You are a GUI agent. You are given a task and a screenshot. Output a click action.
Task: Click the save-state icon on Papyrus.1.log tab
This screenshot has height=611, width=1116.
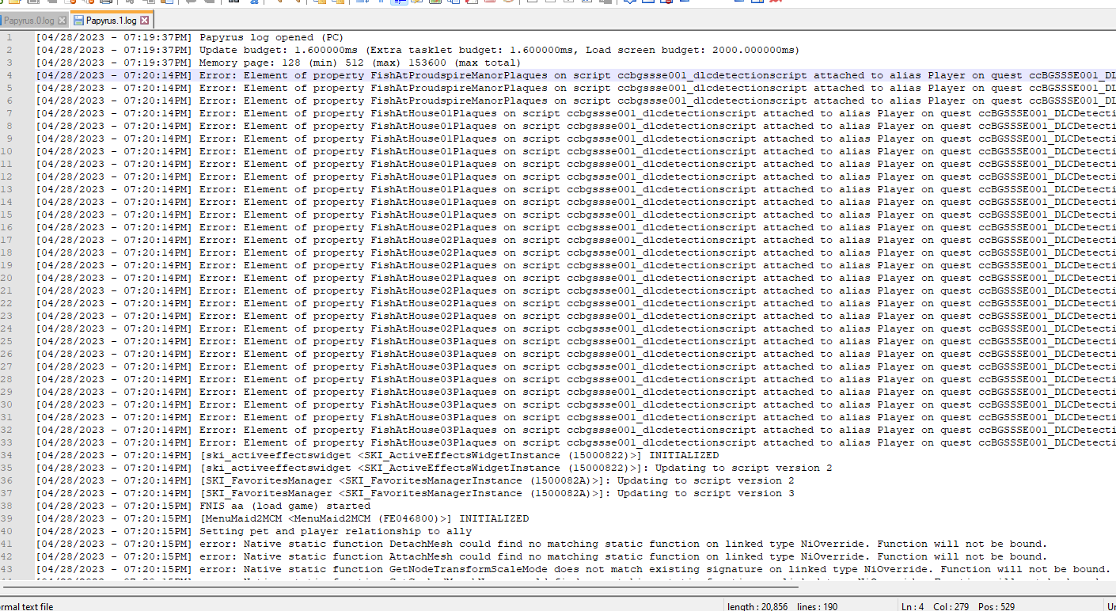tap(78, 20)
